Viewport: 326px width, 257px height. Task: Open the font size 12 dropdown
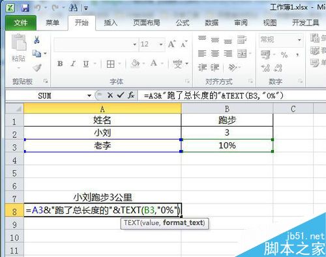(161, 44)
